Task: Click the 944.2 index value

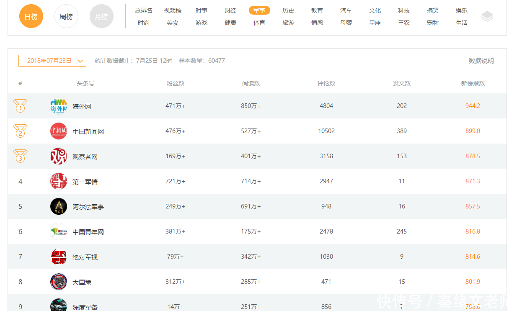Action: (x=473, y=106)
